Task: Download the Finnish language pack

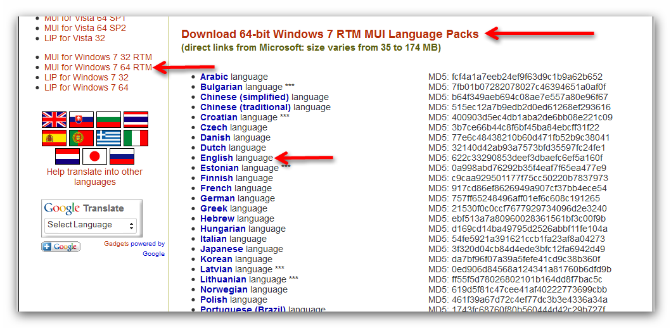Action: tap(217, 178)
